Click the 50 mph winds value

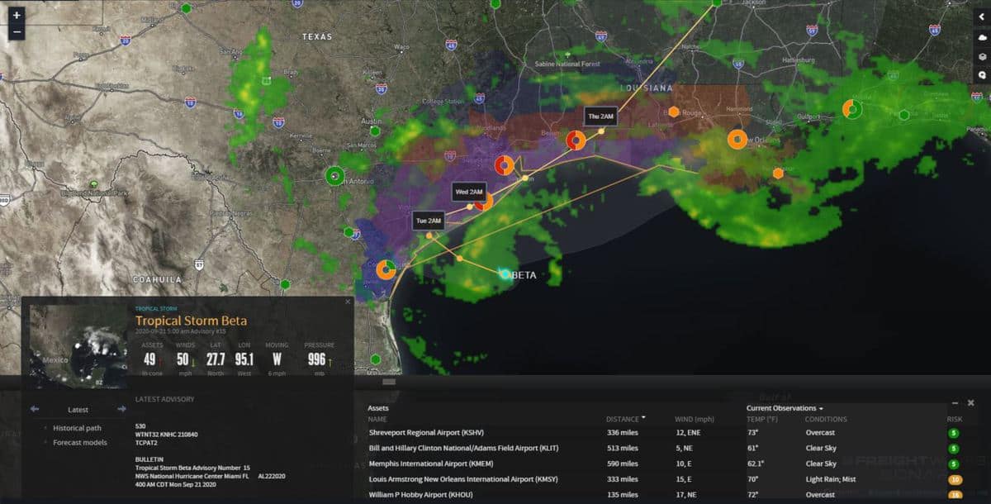pyautogui.click(x=183, y=359)
